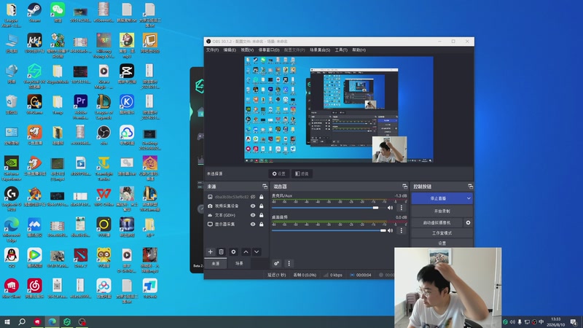
Task: Open mixer bottom three-dot menu
Action: (x=289, y=263)
